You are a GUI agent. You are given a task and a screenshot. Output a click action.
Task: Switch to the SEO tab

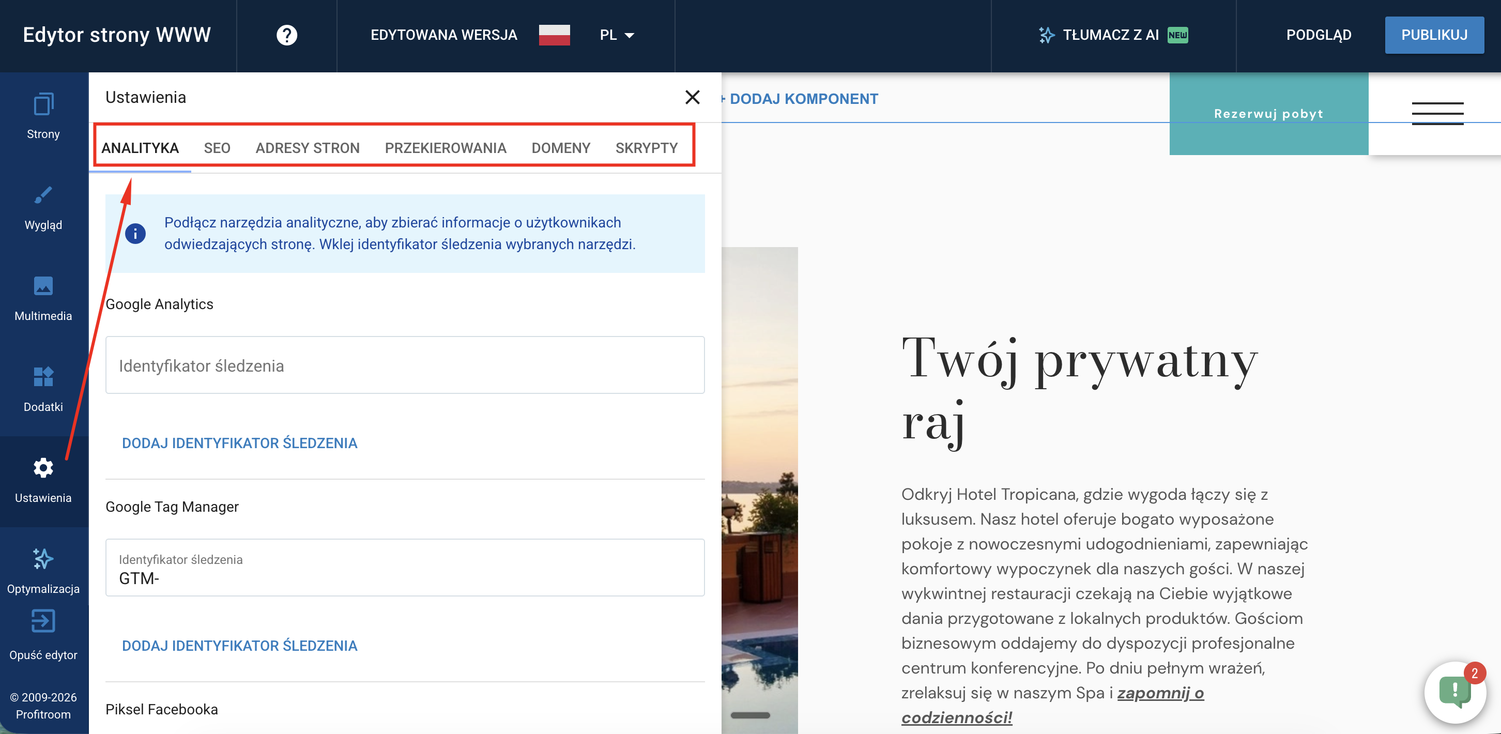217,148
